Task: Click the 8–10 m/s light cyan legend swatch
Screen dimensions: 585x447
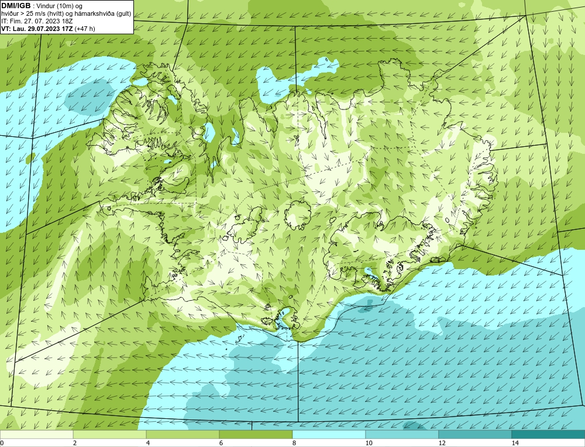Action: (329, 434)
